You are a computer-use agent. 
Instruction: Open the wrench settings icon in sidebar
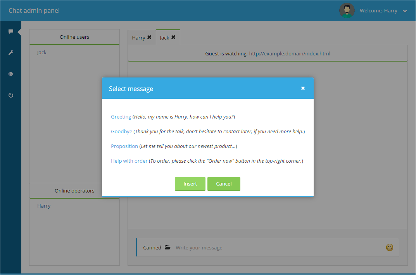click(x=10, y=53)
